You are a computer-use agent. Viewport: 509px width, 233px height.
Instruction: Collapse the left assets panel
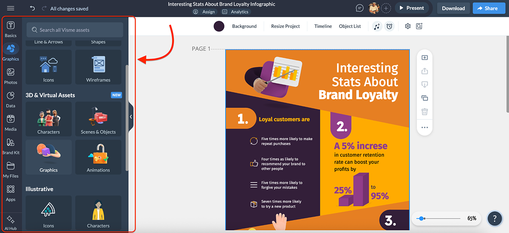(131, 116)
